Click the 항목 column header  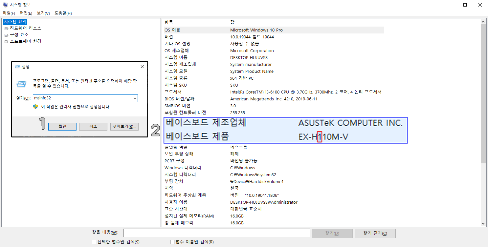point(196,22)
